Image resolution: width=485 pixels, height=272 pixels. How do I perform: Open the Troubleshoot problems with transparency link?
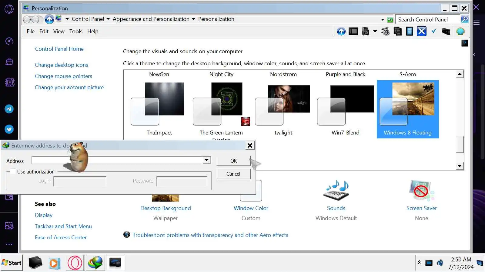click(210, 235)
